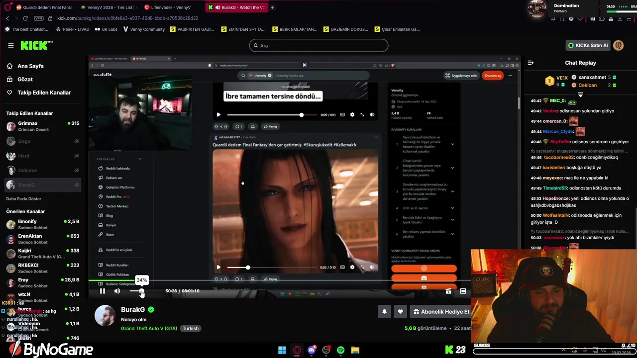
Task: Click the Marcus_Clyde chat username
Action: pos(558,131)
